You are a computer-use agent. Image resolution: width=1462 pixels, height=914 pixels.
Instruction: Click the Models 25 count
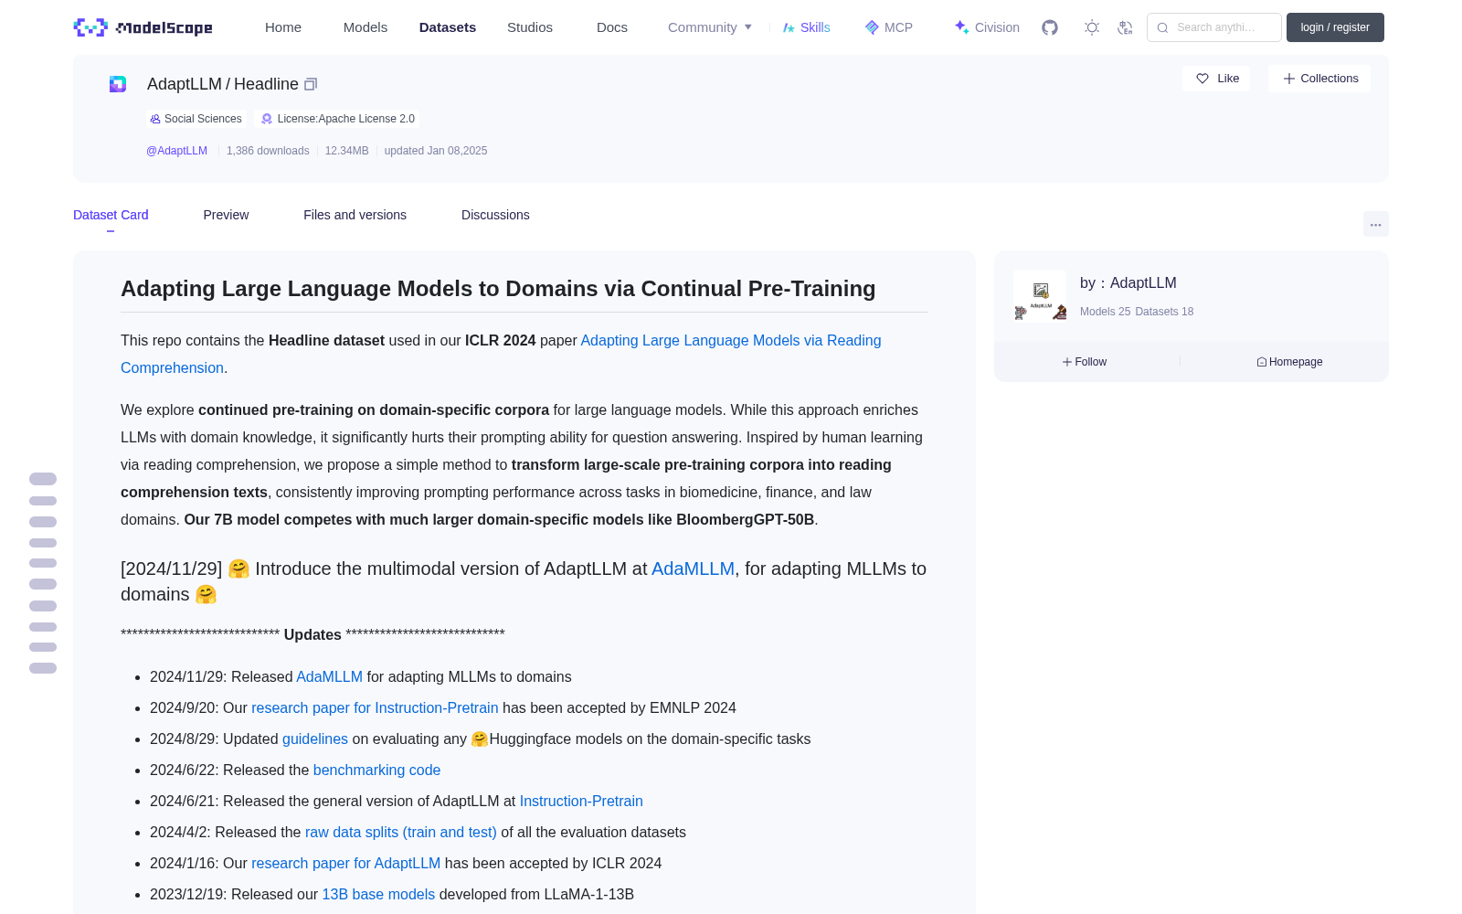(x=1105, y=312)
